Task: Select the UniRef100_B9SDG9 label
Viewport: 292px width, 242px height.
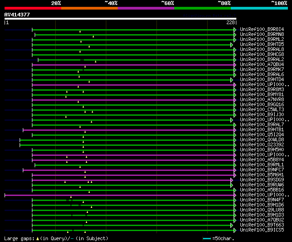Action: pos(262,180)
